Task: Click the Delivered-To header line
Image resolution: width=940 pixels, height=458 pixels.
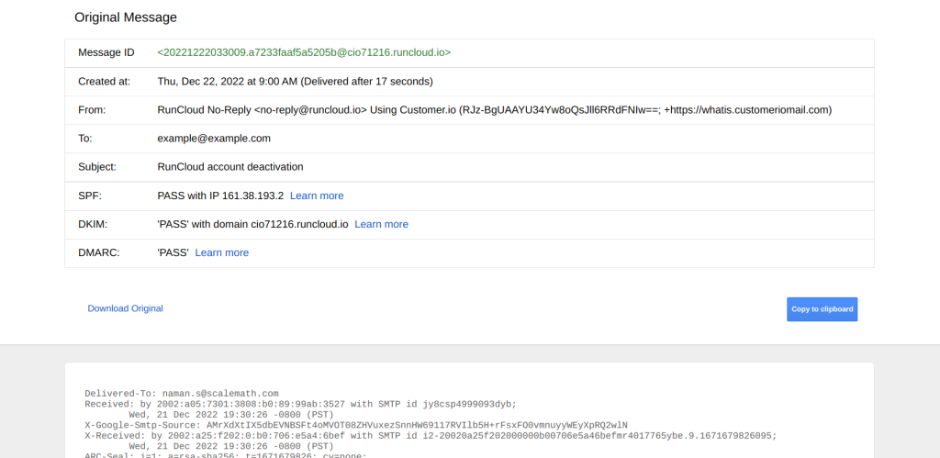Action: click(x=182, y=394)
